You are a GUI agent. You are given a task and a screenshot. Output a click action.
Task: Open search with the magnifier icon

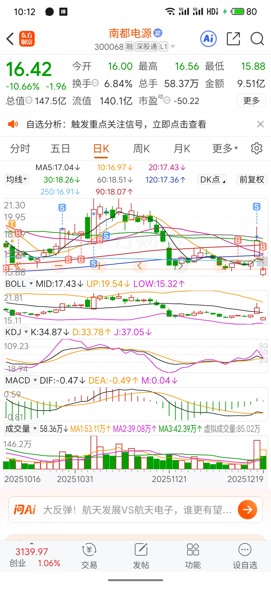coord(257,39)
